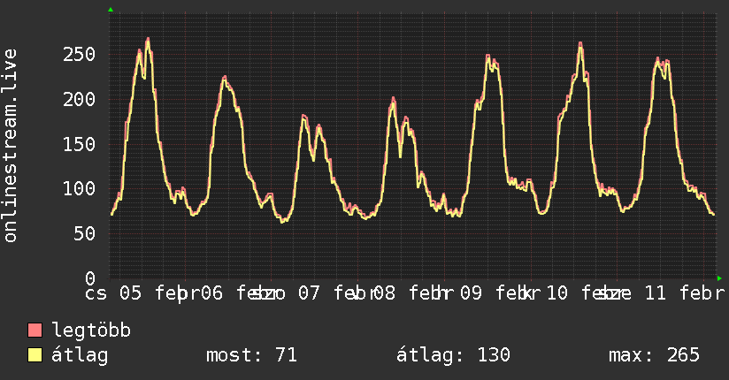
Task: Click the 07 date label on x-axis
Action: [309, 293]
